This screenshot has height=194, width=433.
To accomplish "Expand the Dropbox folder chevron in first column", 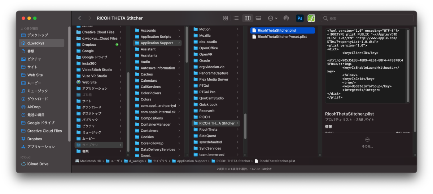I will click(x=121, y=45).
